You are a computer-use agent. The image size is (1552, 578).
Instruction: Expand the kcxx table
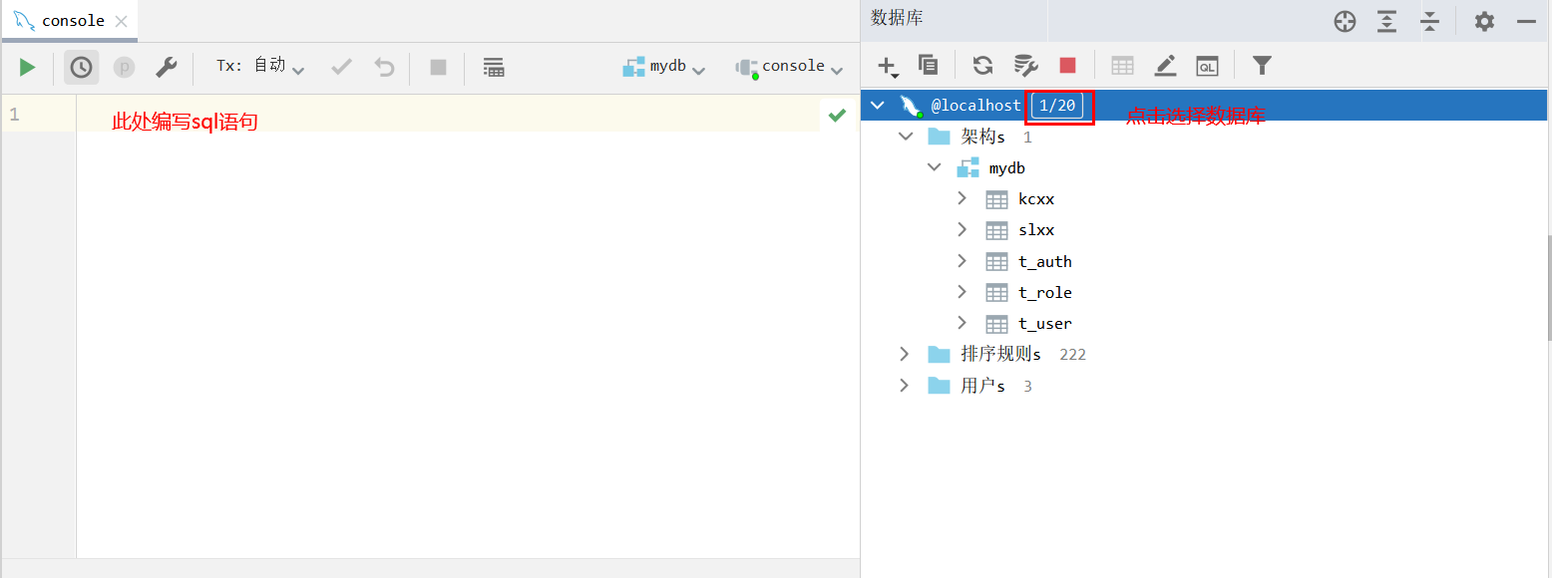tap(962, 198)
